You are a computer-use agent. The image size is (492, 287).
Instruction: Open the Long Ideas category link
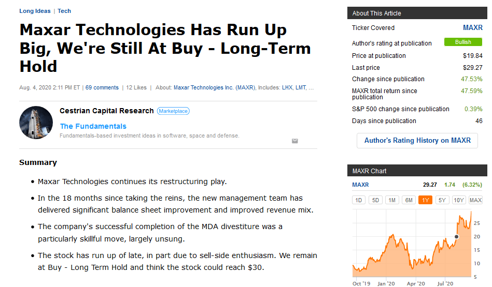click(35, 11)
